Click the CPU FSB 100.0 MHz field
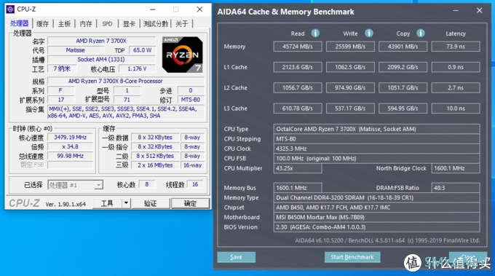The width and height of the screenshot is (495, 276). [376, 158]
